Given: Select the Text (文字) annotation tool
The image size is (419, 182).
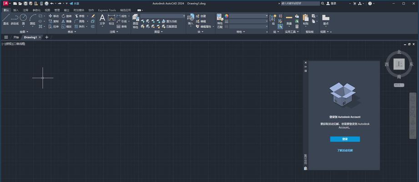Looking at the screenshot, I should [102, 20].
